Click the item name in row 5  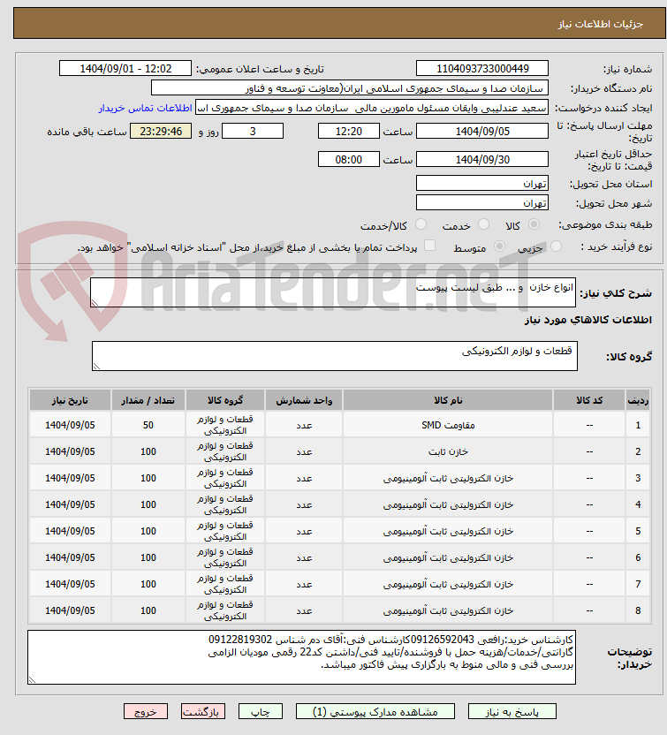tap(448, 531)
